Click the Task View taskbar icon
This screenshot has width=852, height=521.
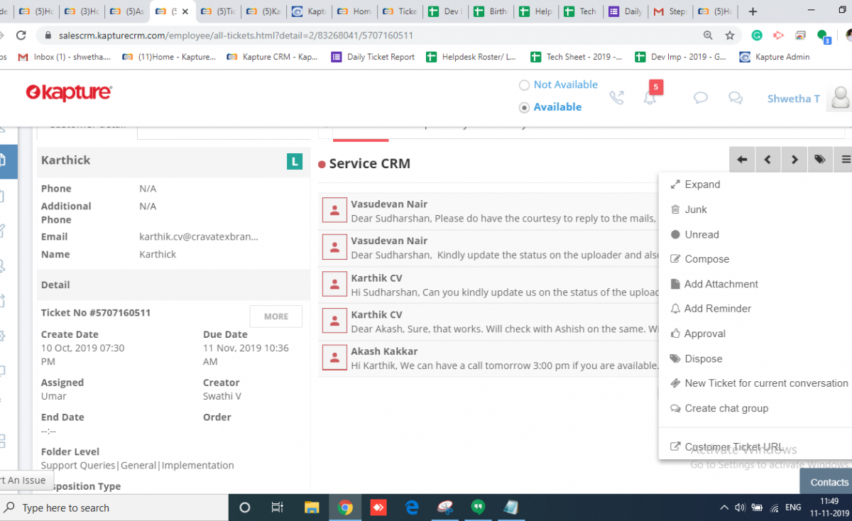(278, 508)
